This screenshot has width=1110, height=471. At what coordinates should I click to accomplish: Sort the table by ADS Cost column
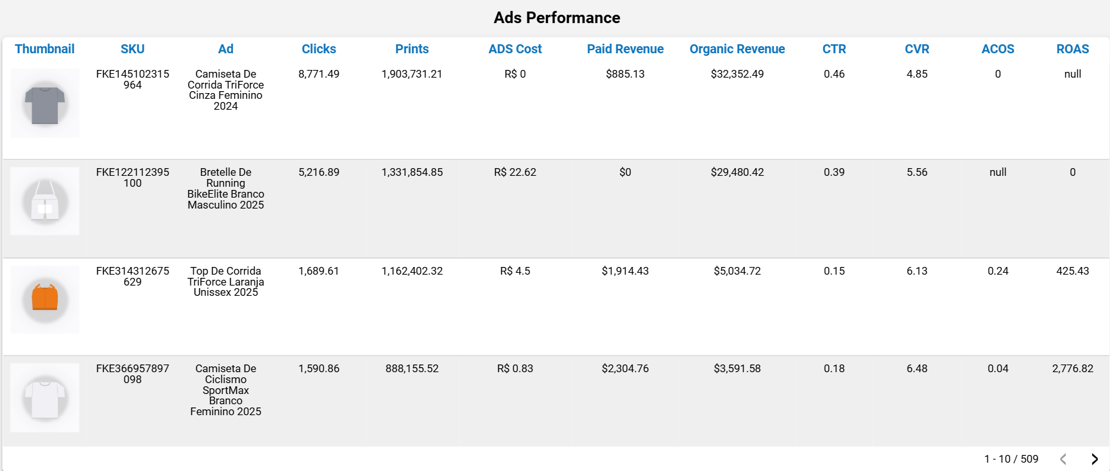pyautogui.click(x=515, y=49)
